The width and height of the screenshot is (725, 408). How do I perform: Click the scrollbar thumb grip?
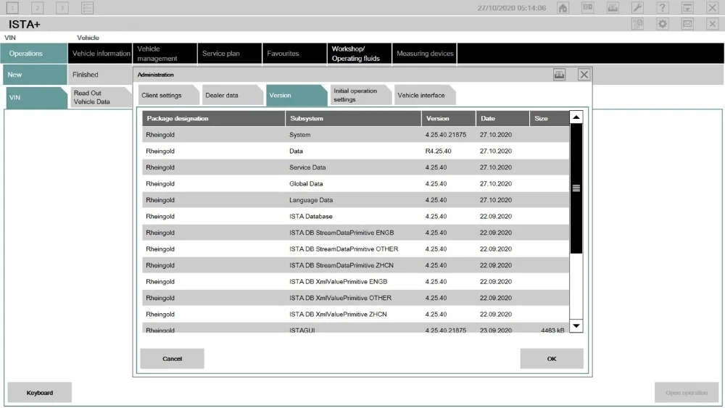(576, 188)
